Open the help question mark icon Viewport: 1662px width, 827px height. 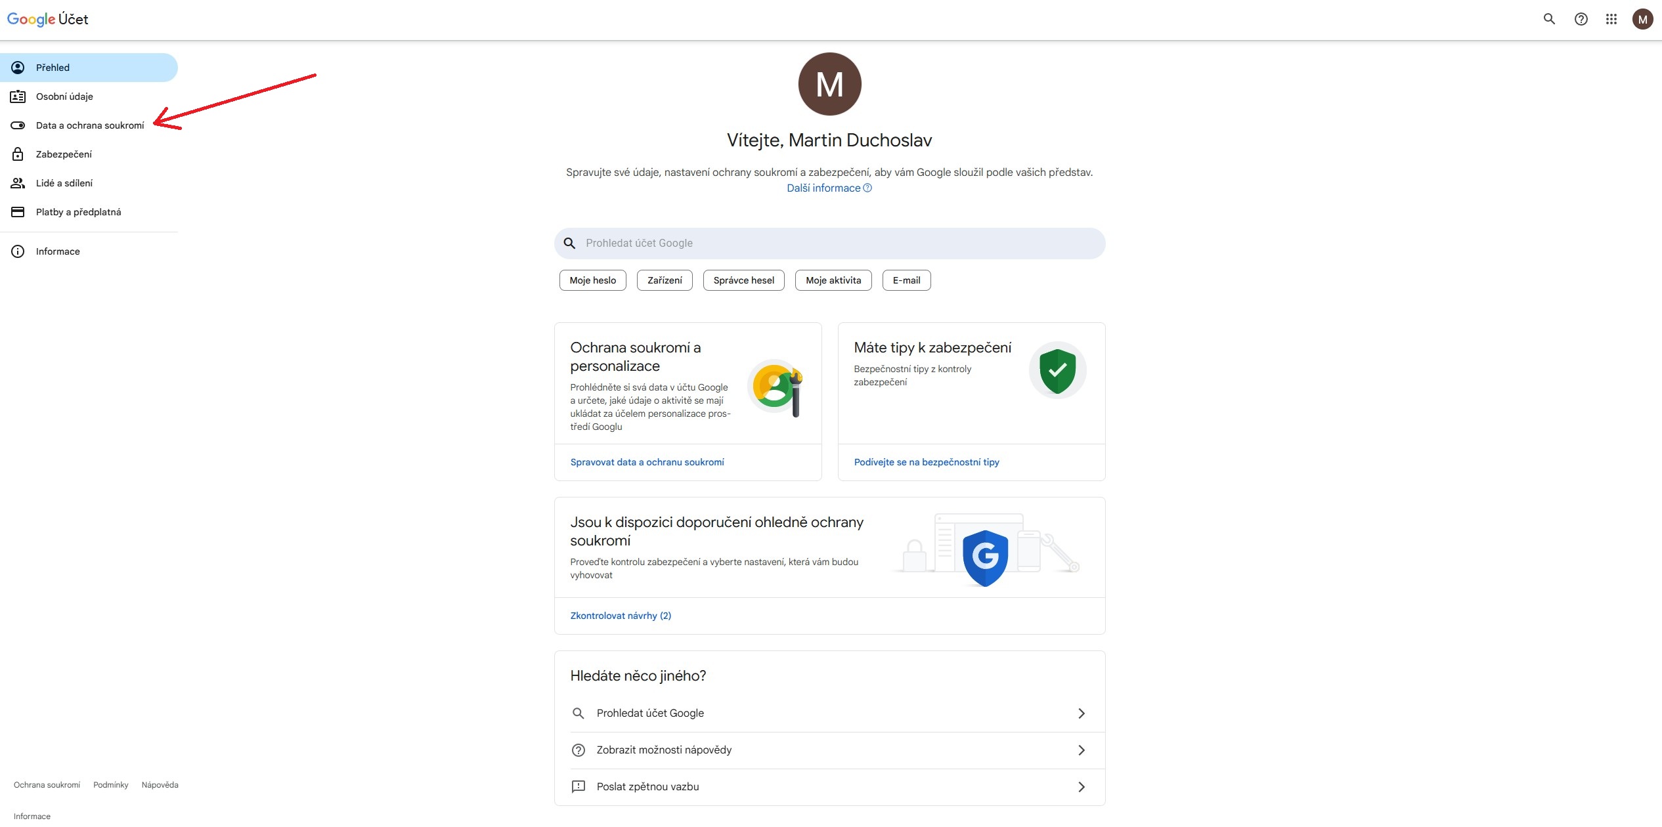(x=1581, y=19)
